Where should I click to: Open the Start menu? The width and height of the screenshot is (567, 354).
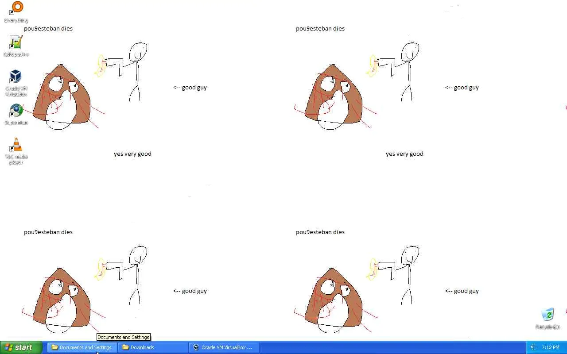(21, 347)
